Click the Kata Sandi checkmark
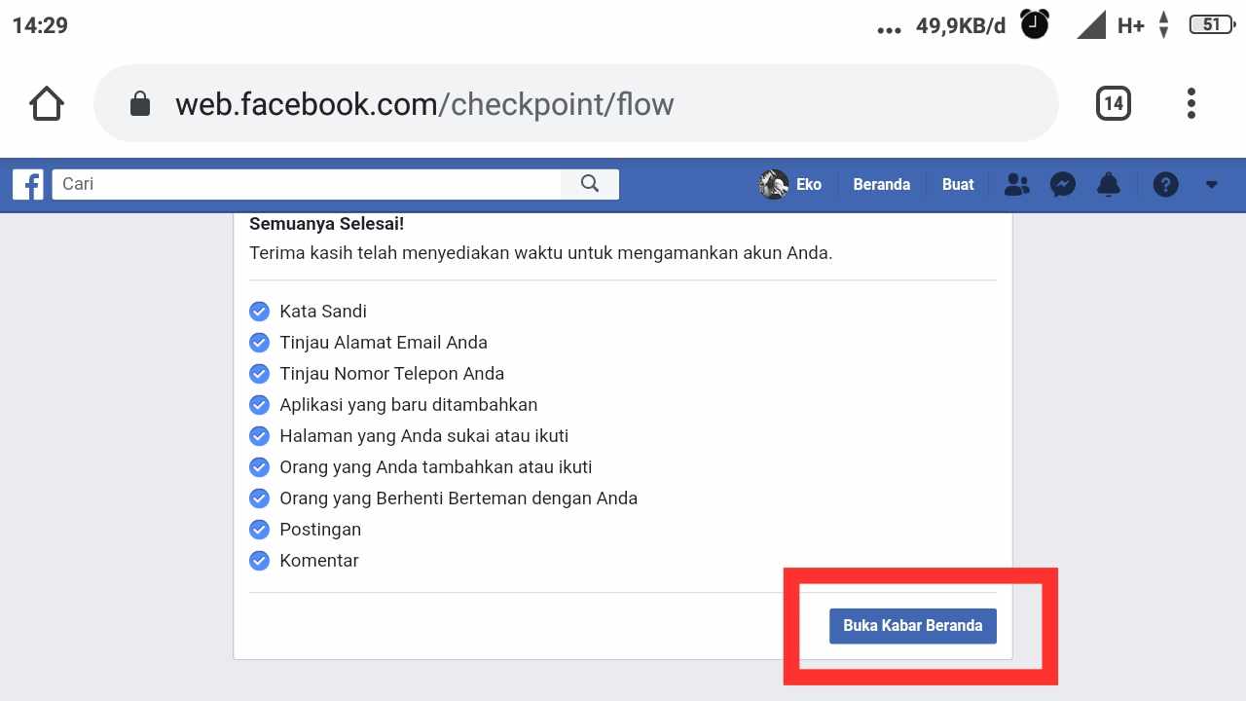Screen dimensions: 1246x701 (259, 311)
